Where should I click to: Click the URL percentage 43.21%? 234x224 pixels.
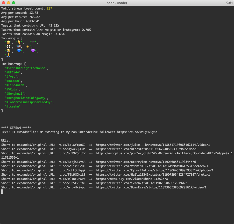pyautogui.click(x=54, y=26)
